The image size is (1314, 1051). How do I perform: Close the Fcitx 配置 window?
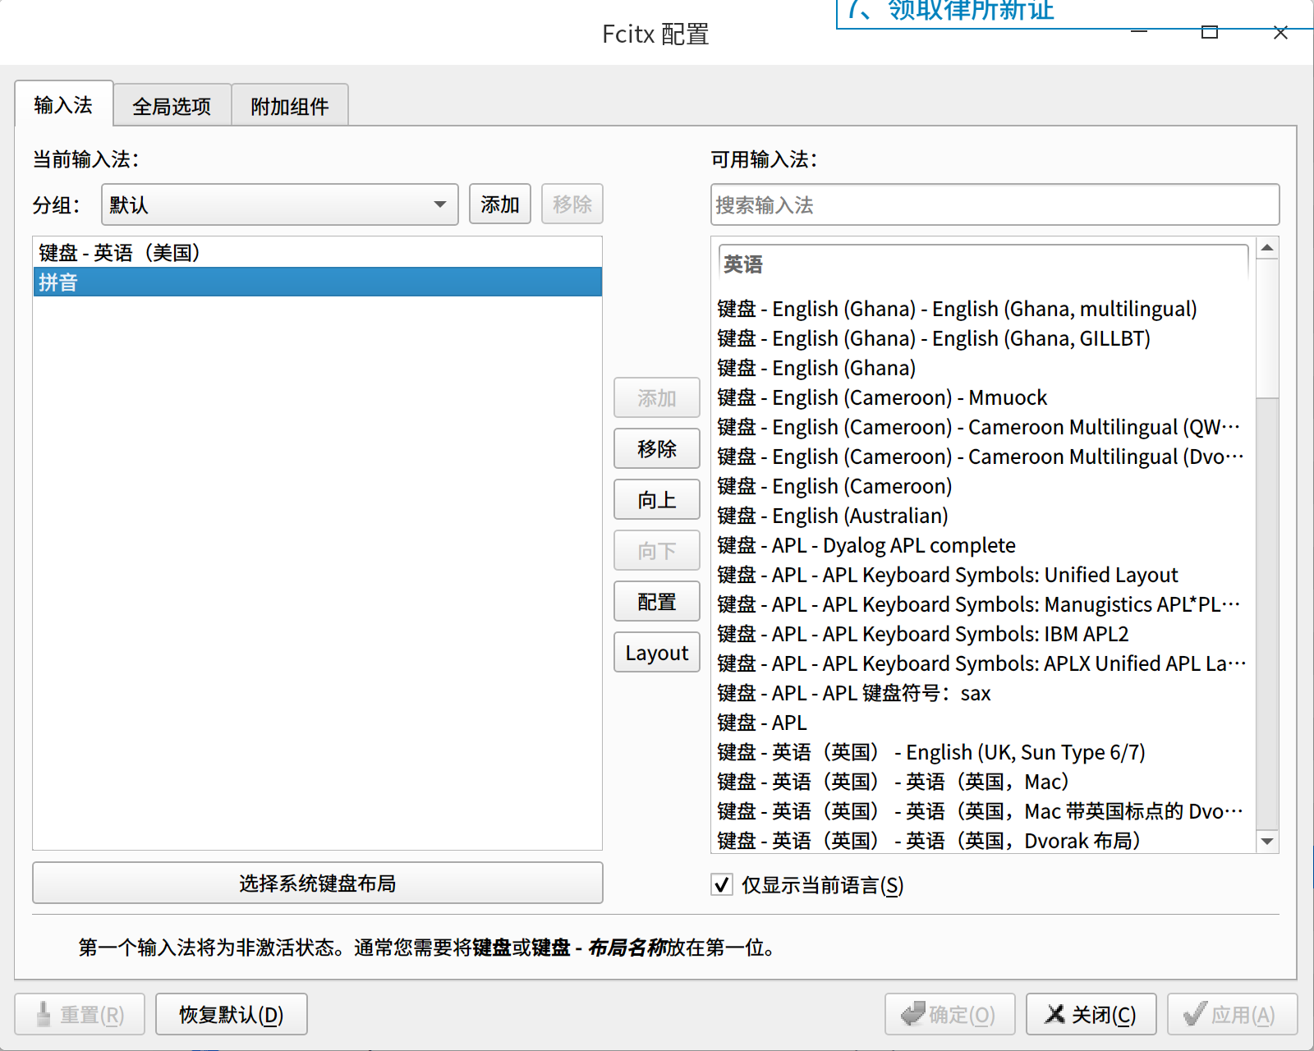tap(1280, 32)
